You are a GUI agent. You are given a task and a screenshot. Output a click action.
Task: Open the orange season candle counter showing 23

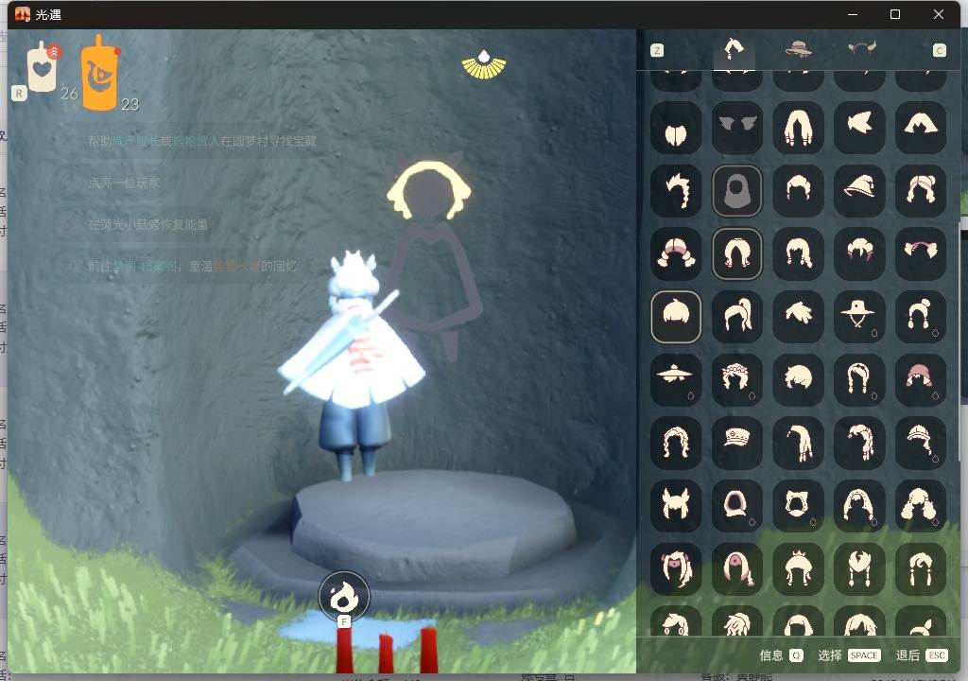pos(99,74)
